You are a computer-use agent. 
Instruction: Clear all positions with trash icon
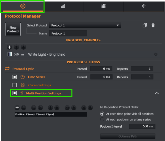tap(90, 108)
